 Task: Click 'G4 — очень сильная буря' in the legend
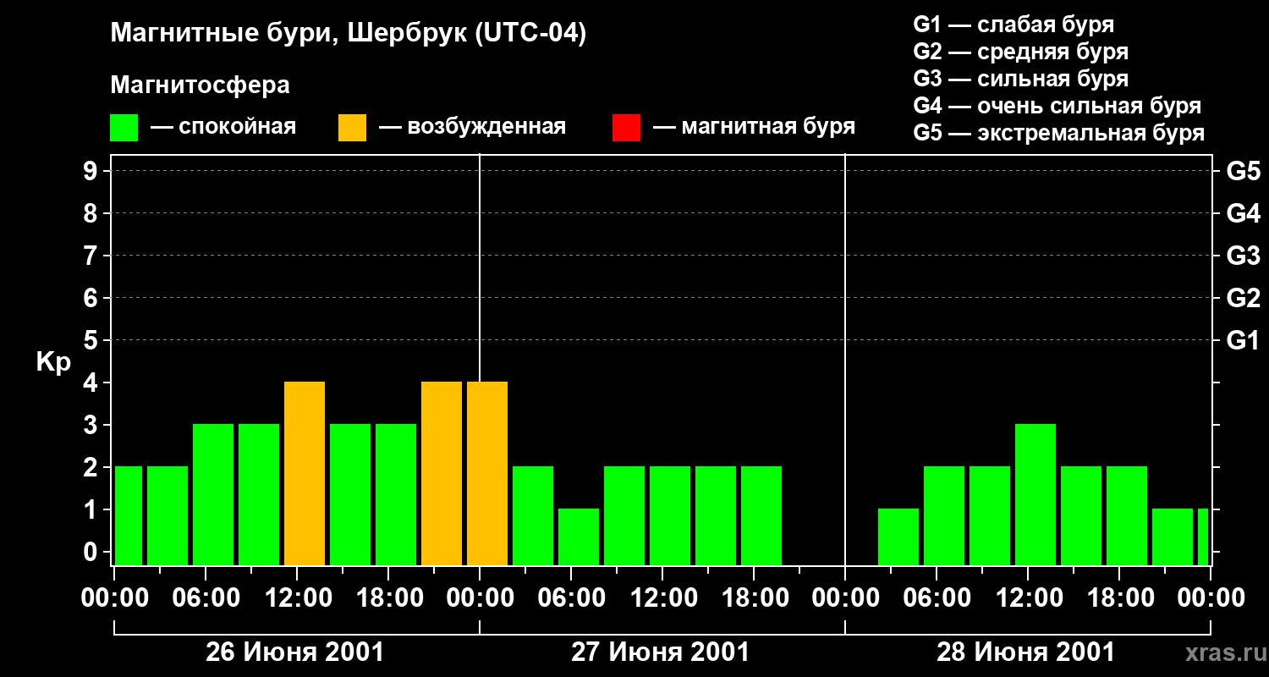tap(1057, 106)
